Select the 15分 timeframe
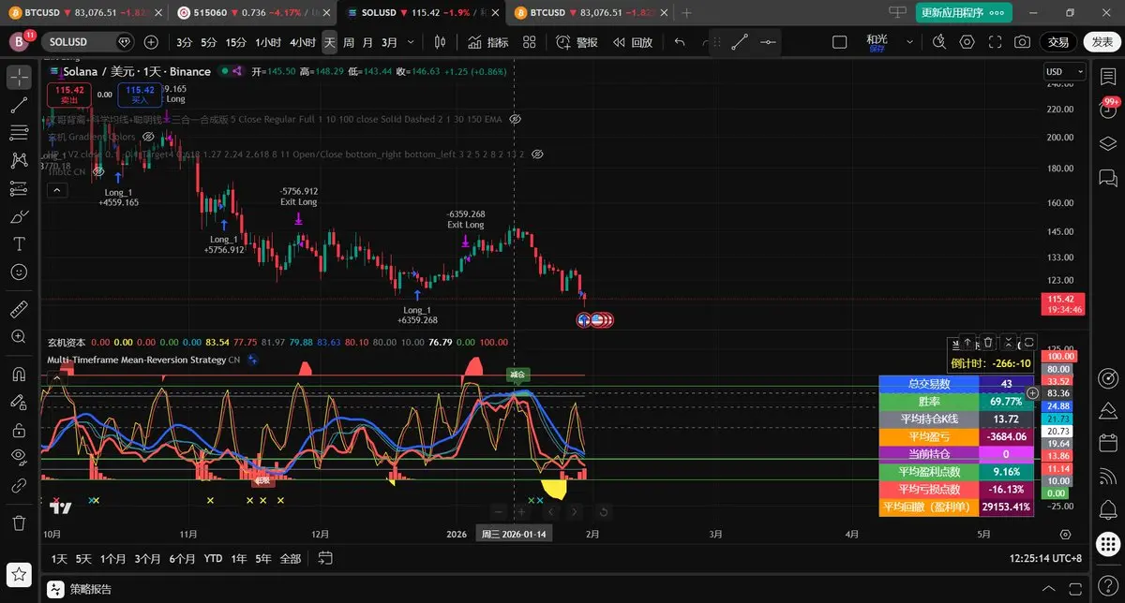The image size is (1125, 603). click(x=236, y=42)
